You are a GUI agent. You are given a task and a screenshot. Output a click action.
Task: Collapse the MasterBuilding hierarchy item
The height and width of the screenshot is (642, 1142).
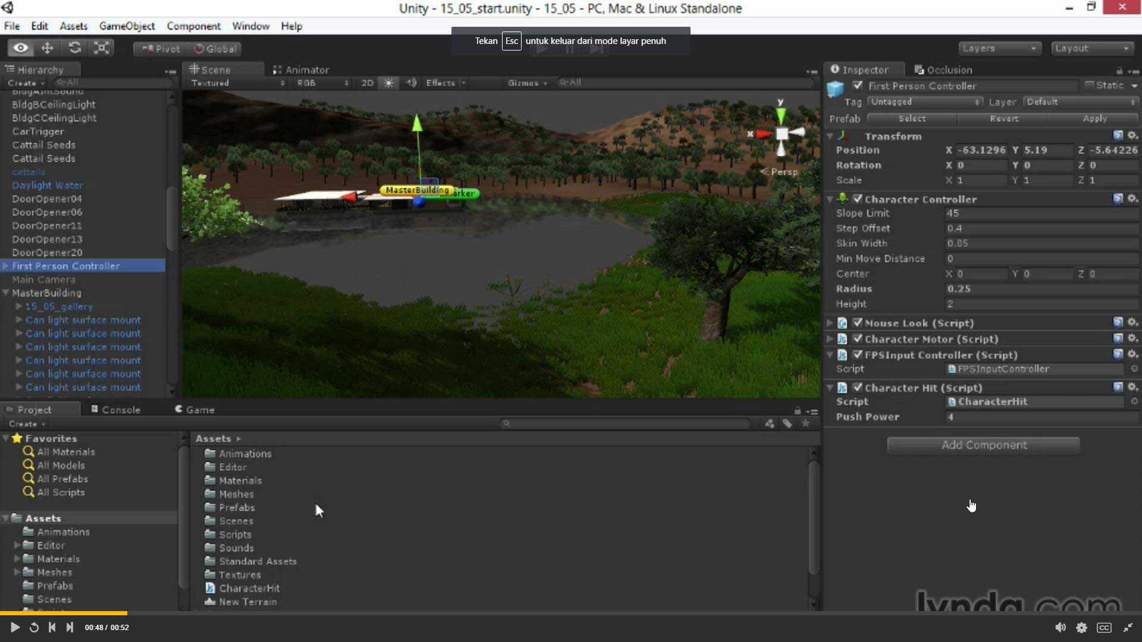pos(5,293)
